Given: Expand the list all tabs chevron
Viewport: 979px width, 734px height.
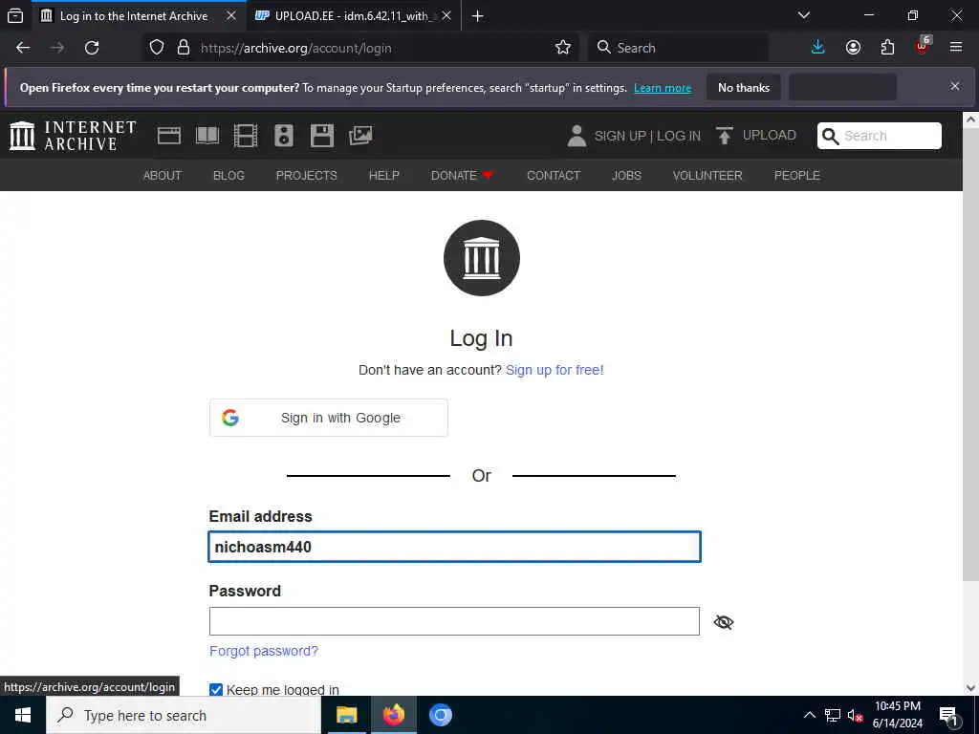Looking at the screenshot, I should (x=804, y=15).
